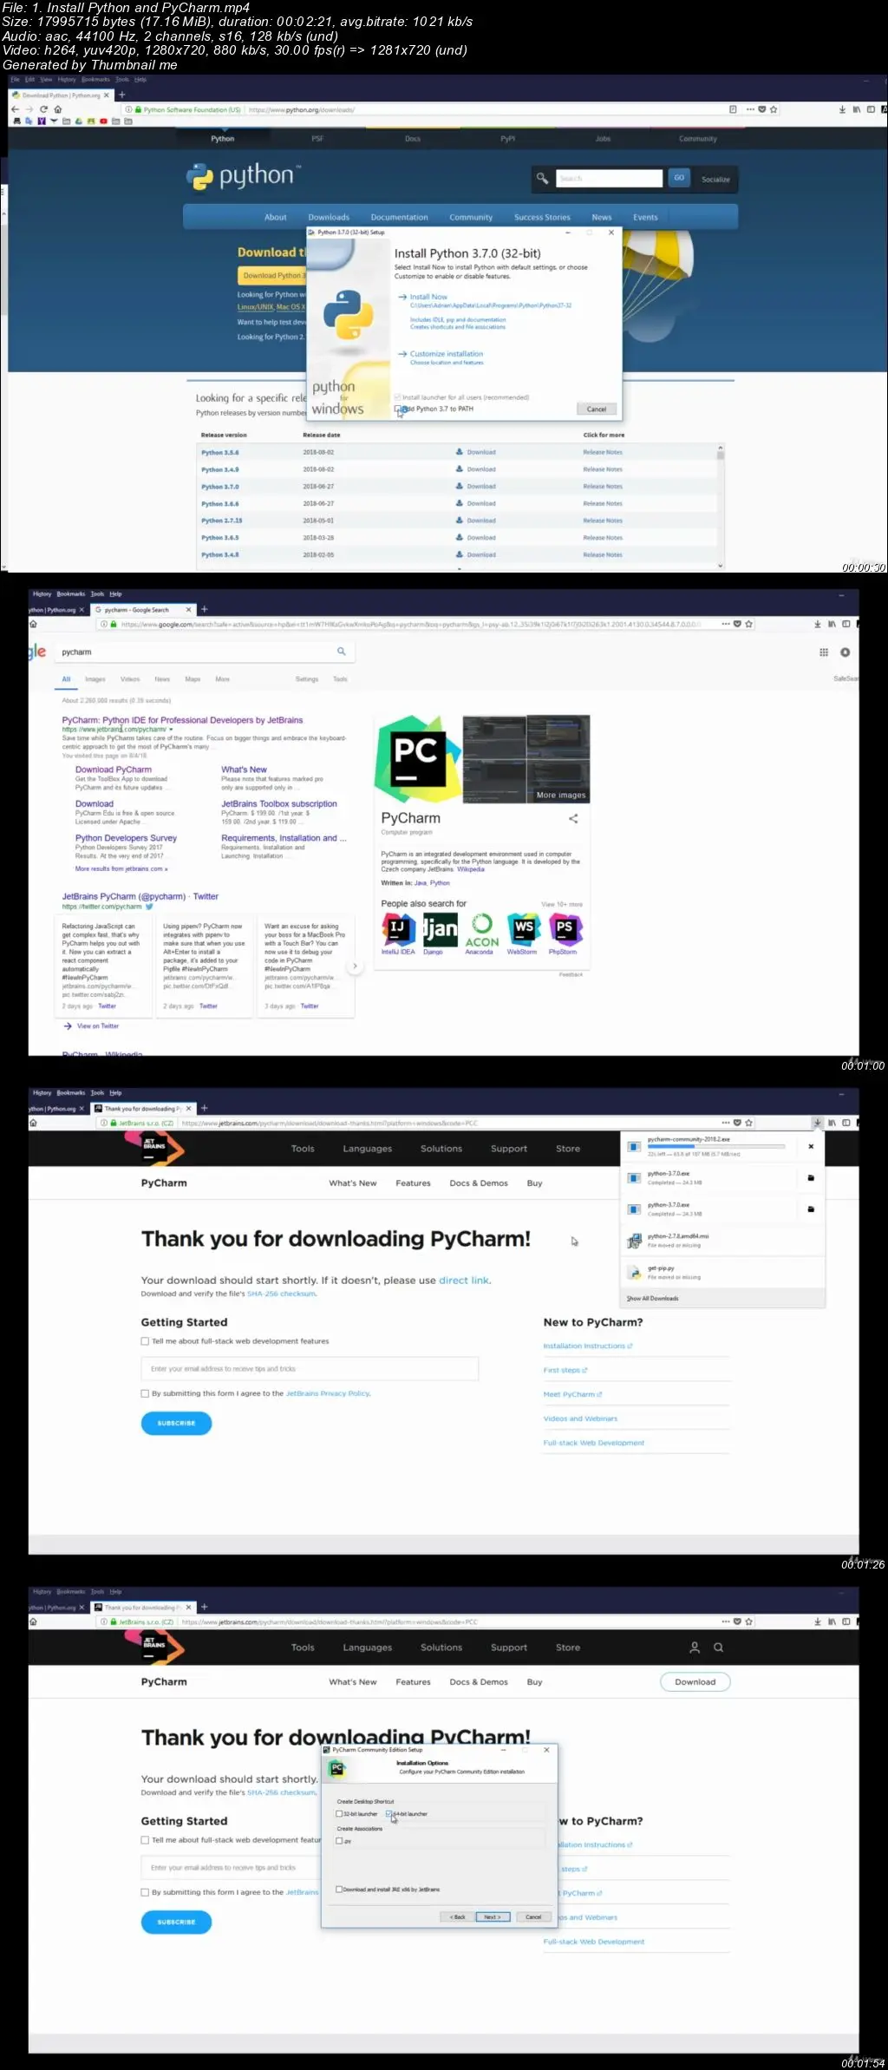Click the direct link in download message
This screenshot has height=2070, width=888.
pos(464,1281)
